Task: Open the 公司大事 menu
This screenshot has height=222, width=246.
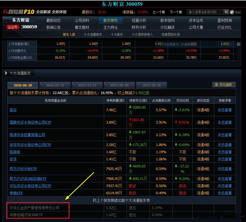Action: 196,27
